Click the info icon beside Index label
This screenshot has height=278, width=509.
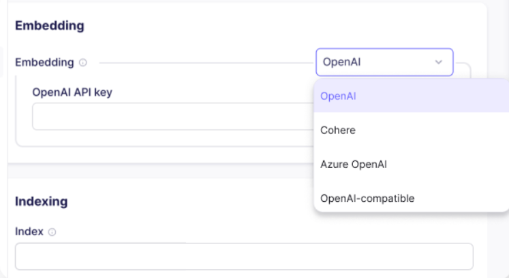pyautogui.click(x=52, y=232)
